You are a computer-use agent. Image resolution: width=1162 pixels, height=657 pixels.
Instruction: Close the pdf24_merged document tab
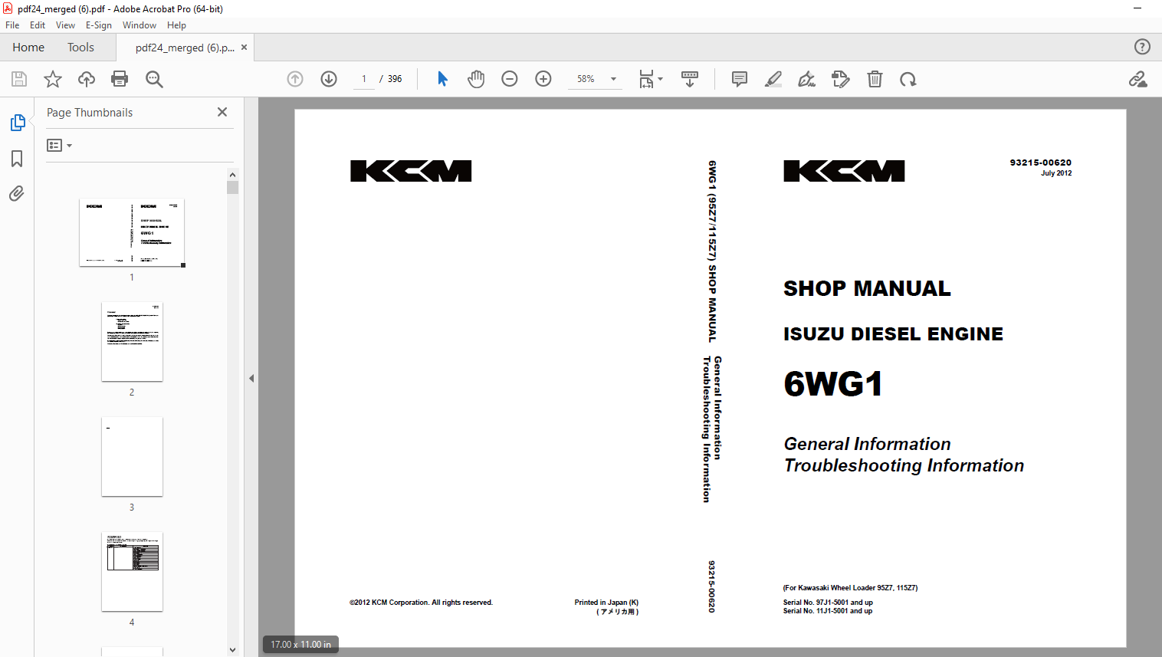[x=245, y=48]
